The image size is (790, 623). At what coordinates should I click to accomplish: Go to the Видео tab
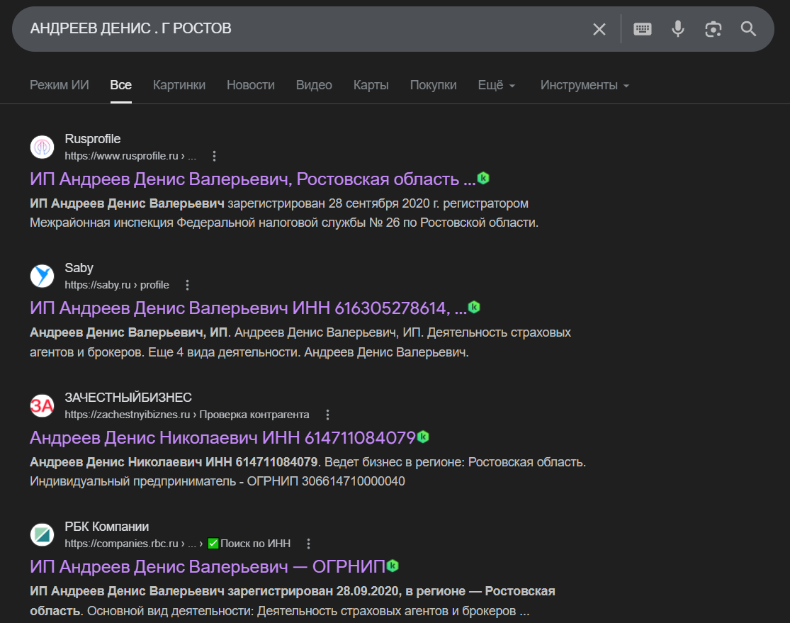pos(314,85)
